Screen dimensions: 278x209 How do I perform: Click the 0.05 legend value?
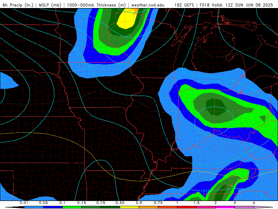[x=43, y=203]
